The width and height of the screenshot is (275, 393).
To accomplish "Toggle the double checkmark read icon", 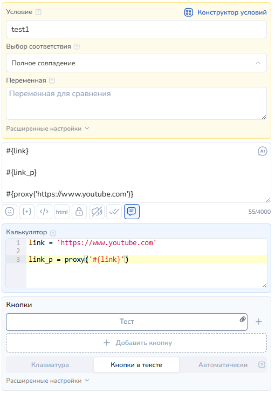I will [114, 212].
